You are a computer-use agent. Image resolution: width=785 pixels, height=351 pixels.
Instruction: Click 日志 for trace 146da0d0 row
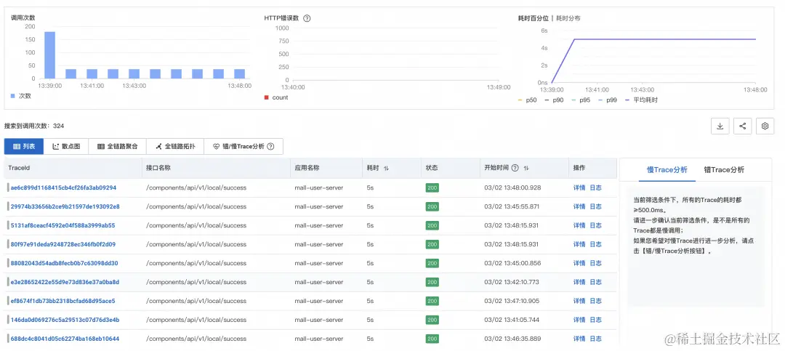coord(596,320)
